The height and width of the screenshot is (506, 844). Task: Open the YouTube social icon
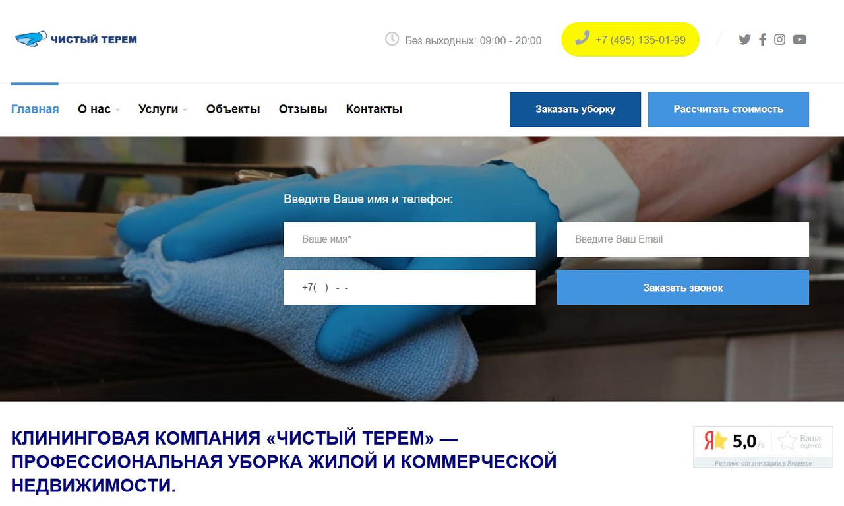point(799,40)
